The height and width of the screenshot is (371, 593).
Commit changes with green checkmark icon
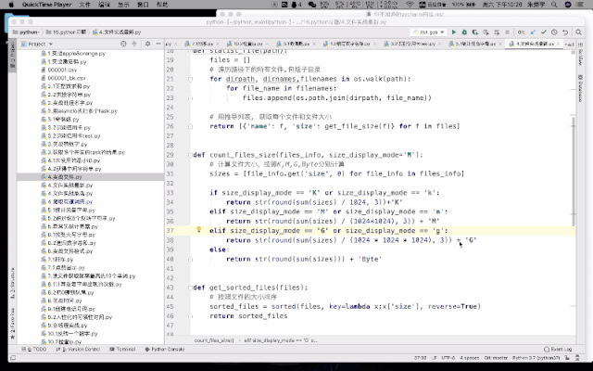tap(544, 32)
